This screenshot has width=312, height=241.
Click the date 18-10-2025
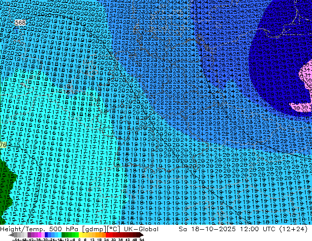click(214, 229)
